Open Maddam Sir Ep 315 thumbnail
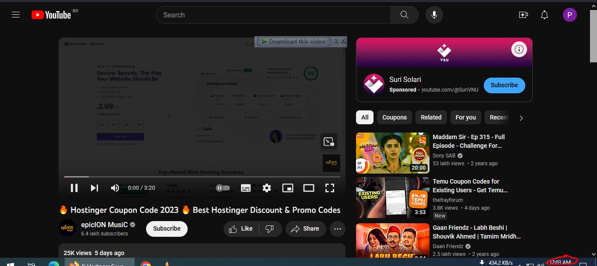 click(393, 153)
